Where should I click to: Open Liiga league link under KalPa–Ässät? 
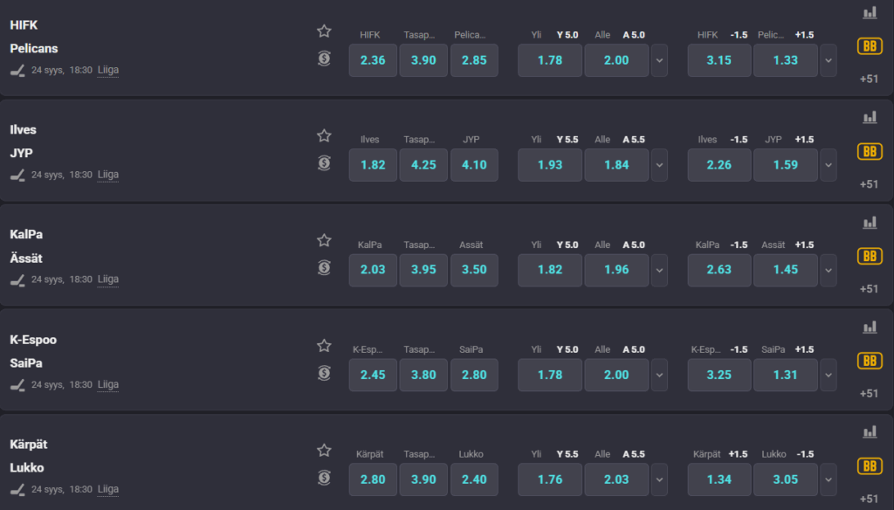(x=107, y=279)
